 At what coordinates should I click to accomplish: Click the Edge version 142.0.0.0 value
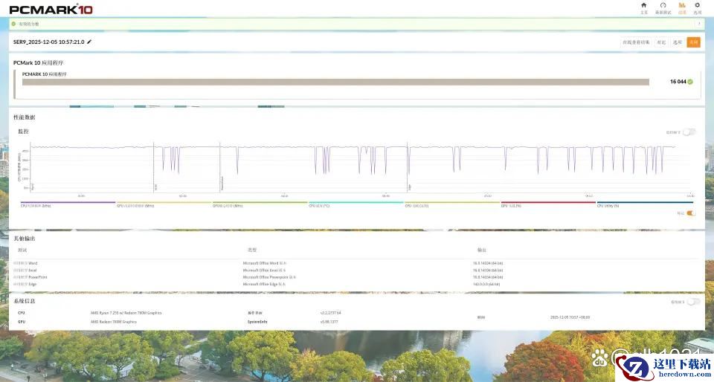486,284
